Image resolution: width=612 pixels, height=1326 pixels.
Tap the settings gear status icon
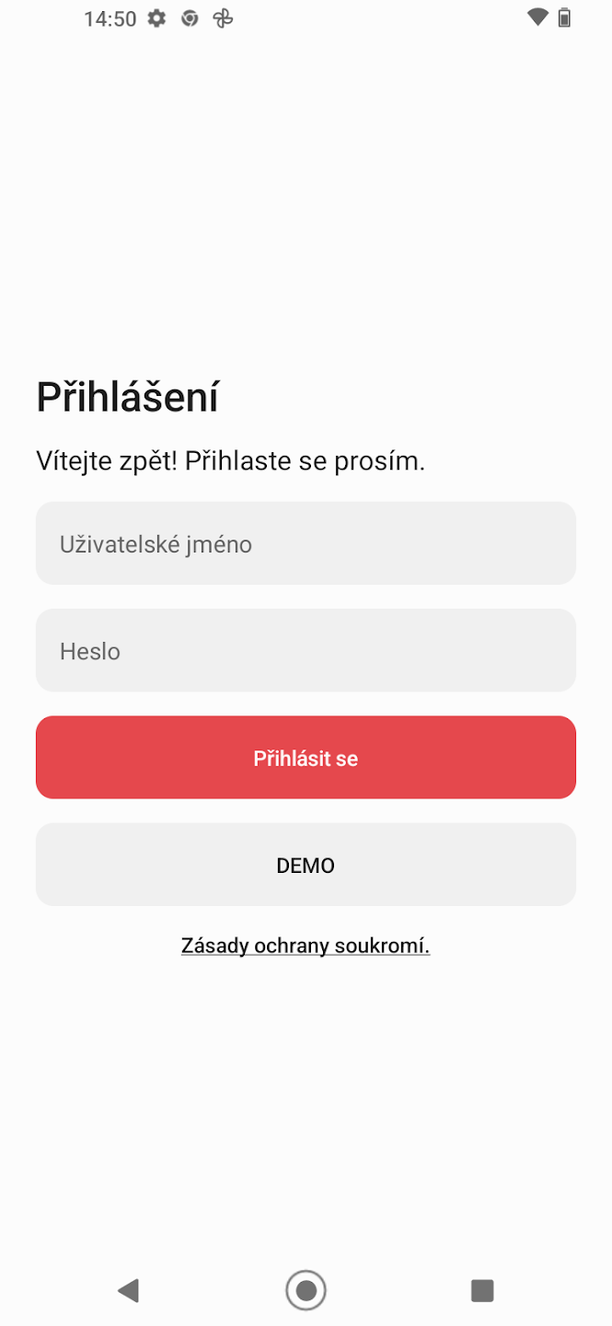click(157, 18)
